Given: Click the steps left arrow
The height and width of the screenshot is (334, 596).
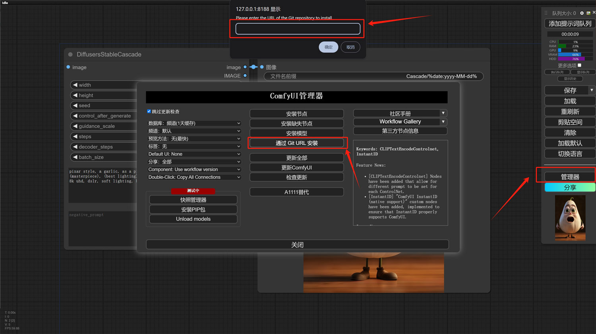Looking at the screenshot, I should 75,136.
